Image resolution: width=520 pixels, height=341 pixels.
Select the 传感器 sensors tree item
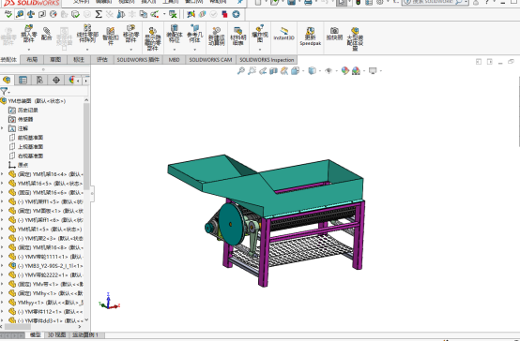(25, 119)
